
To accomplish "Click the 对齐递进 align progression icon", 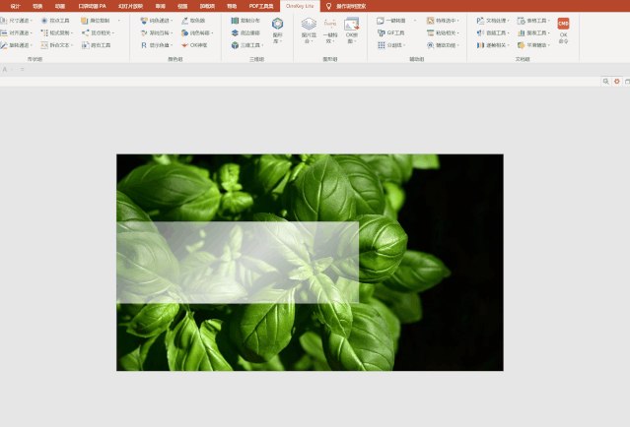I will [x=4, y=32].
